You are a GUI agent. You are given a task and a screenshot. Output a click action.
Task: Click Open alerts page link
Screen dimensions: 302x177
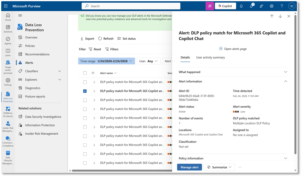(x=233, y=49)
